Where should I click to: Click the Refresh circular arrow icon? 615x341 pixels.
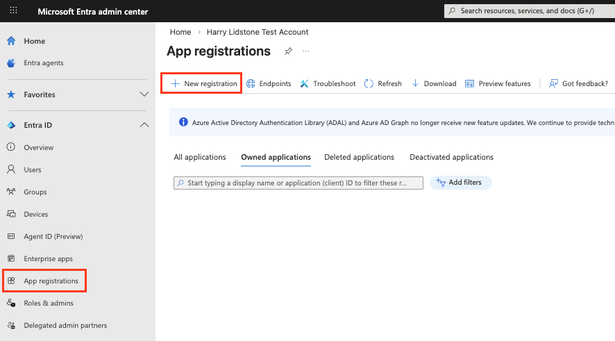369,83
